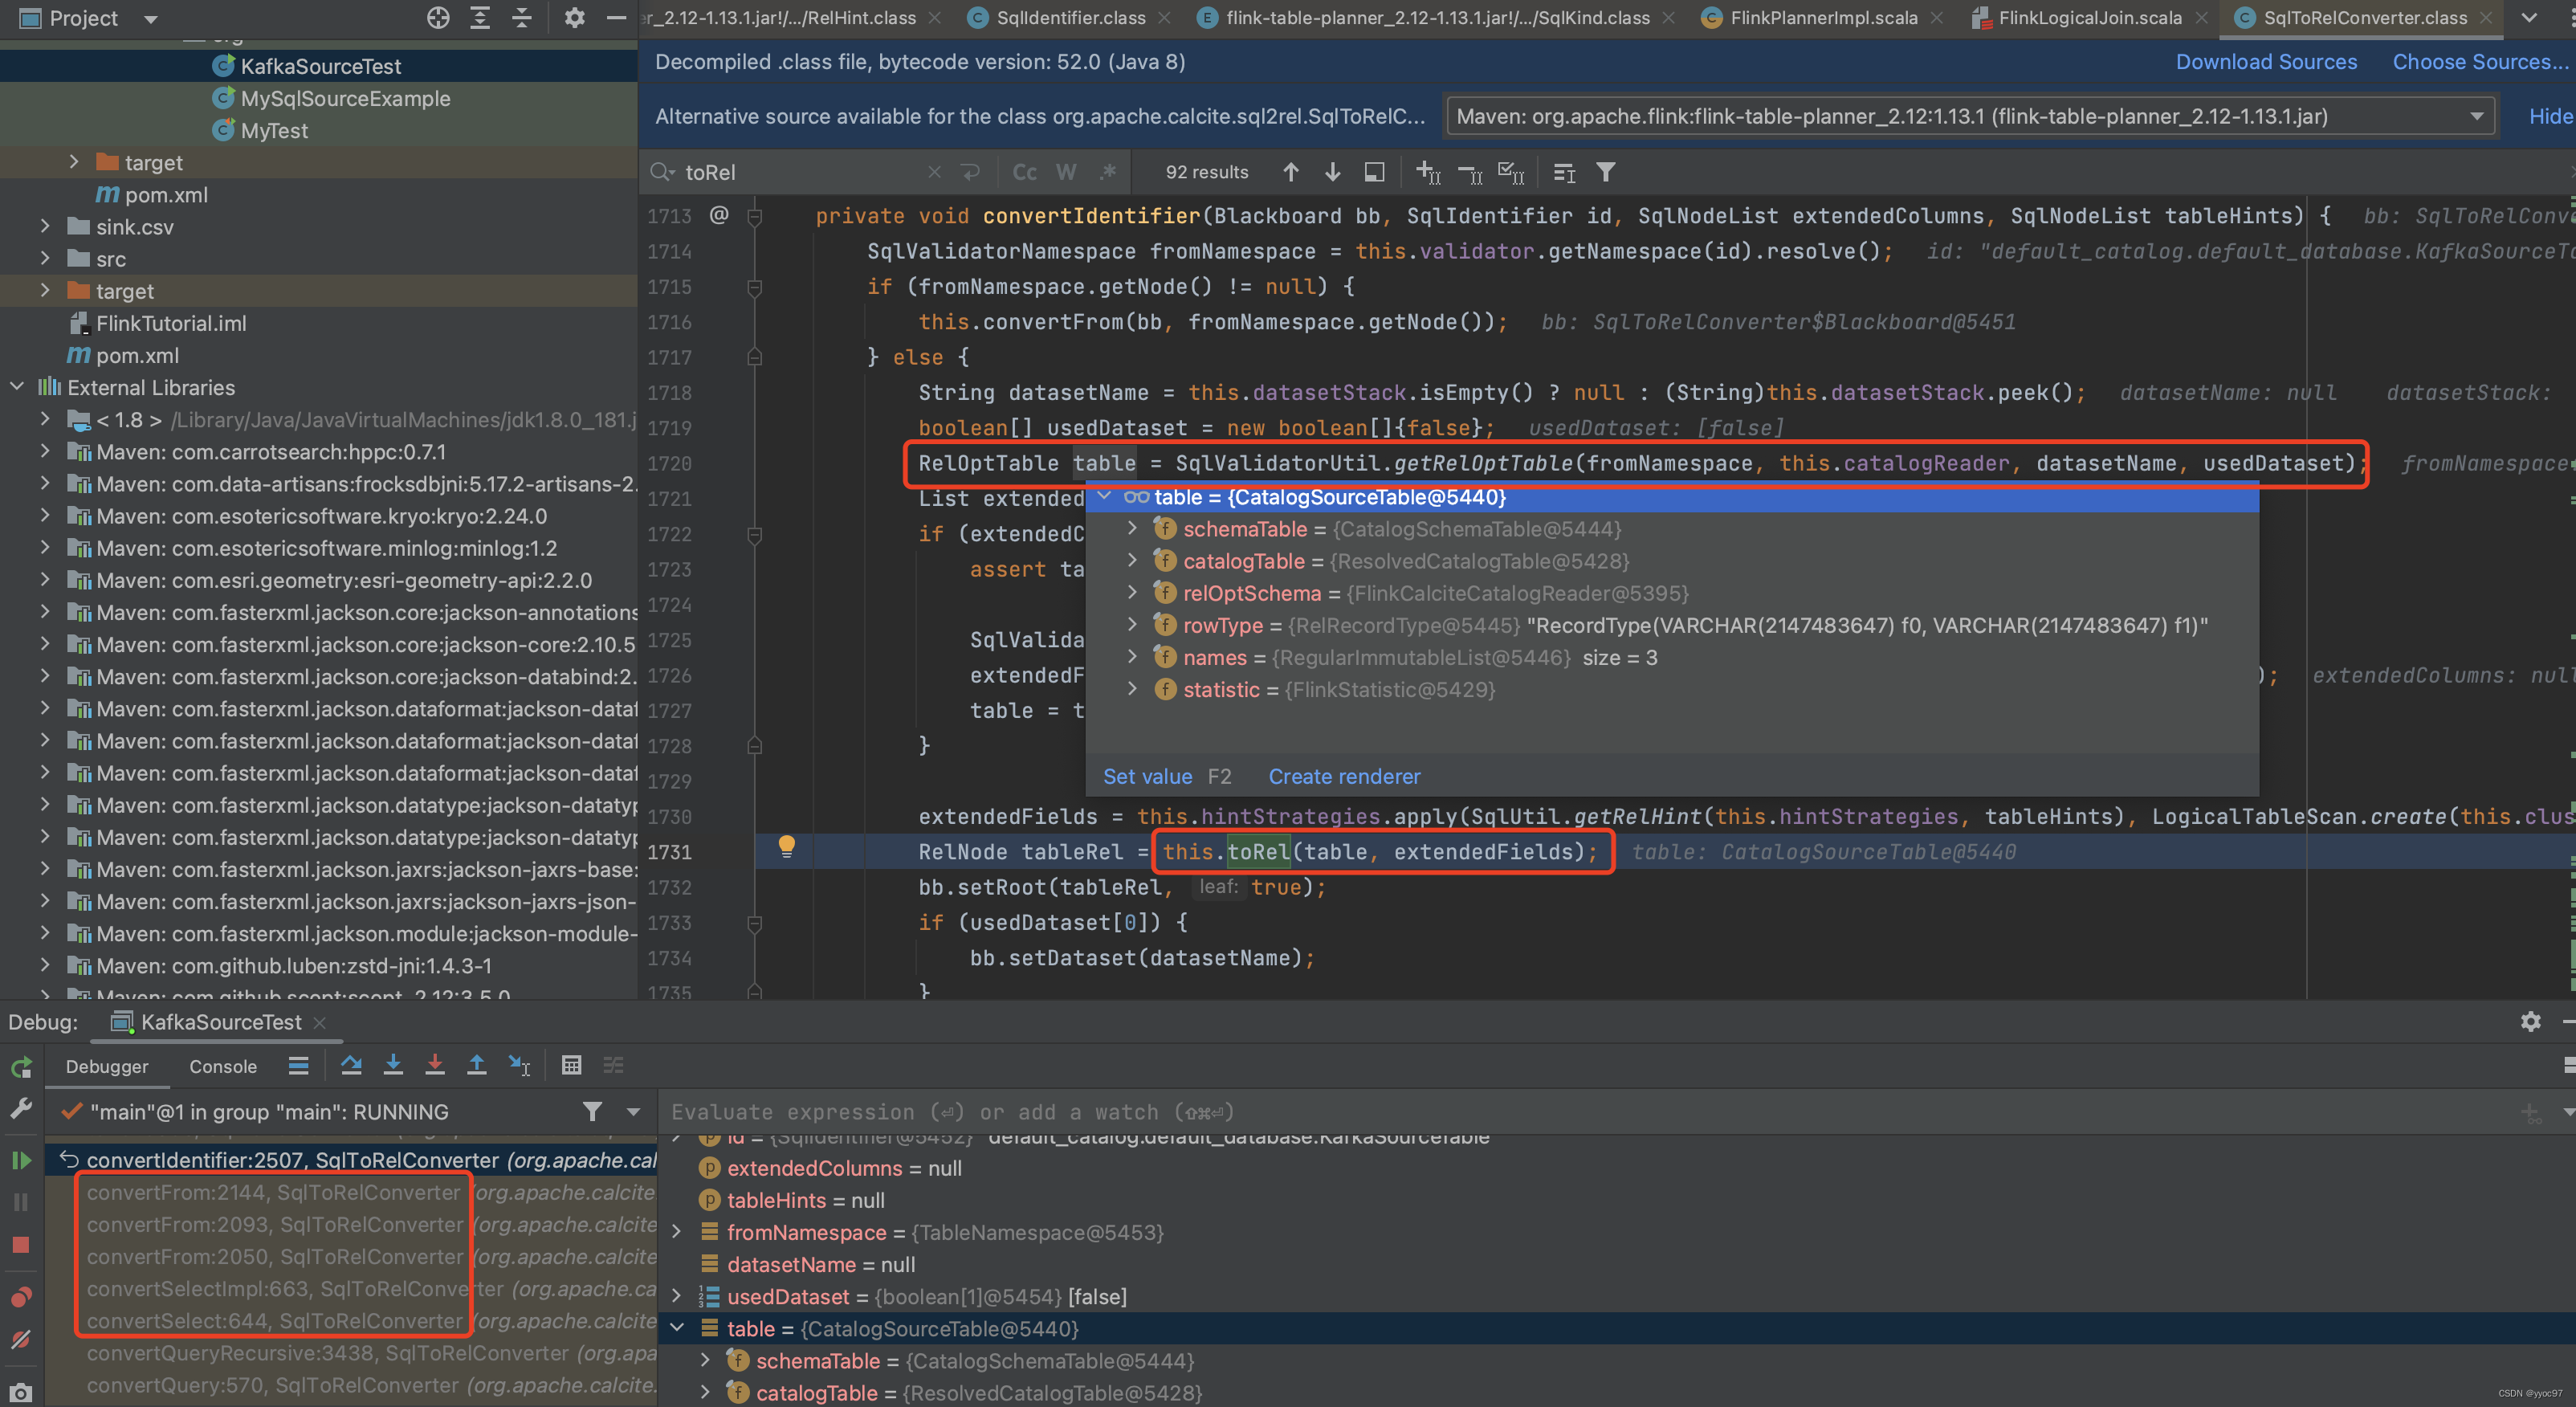Image resolution: width=2576 pixels, height=1407 pixels.
Task: Toggle frames filter funnel in thread bar
Action: [592, 1111]
